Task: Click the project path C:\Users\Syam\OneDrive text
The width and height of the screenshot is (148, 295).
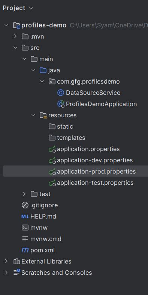Action: click(109, 25)
